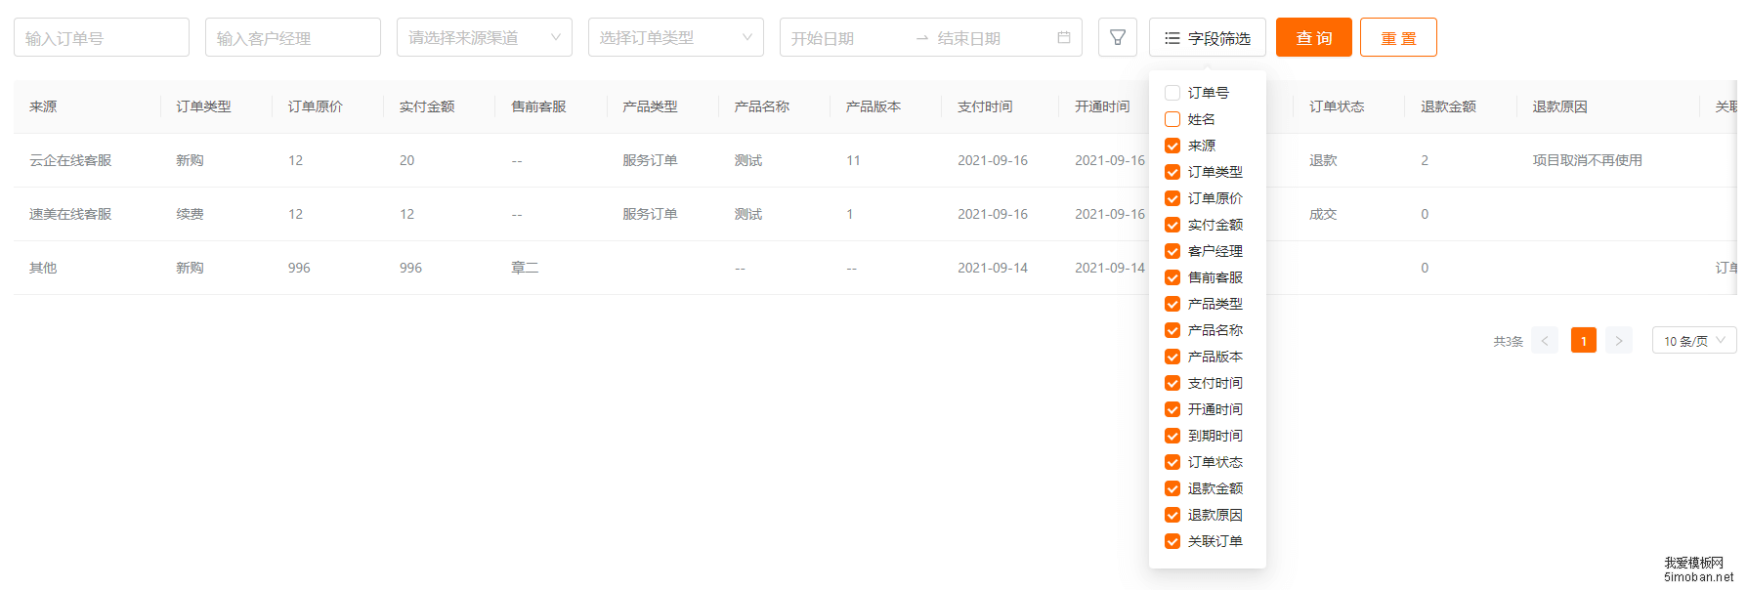
Task: Focus the 输入客户经理 input field
Action: pyautogui.click(x=293, y=38)
